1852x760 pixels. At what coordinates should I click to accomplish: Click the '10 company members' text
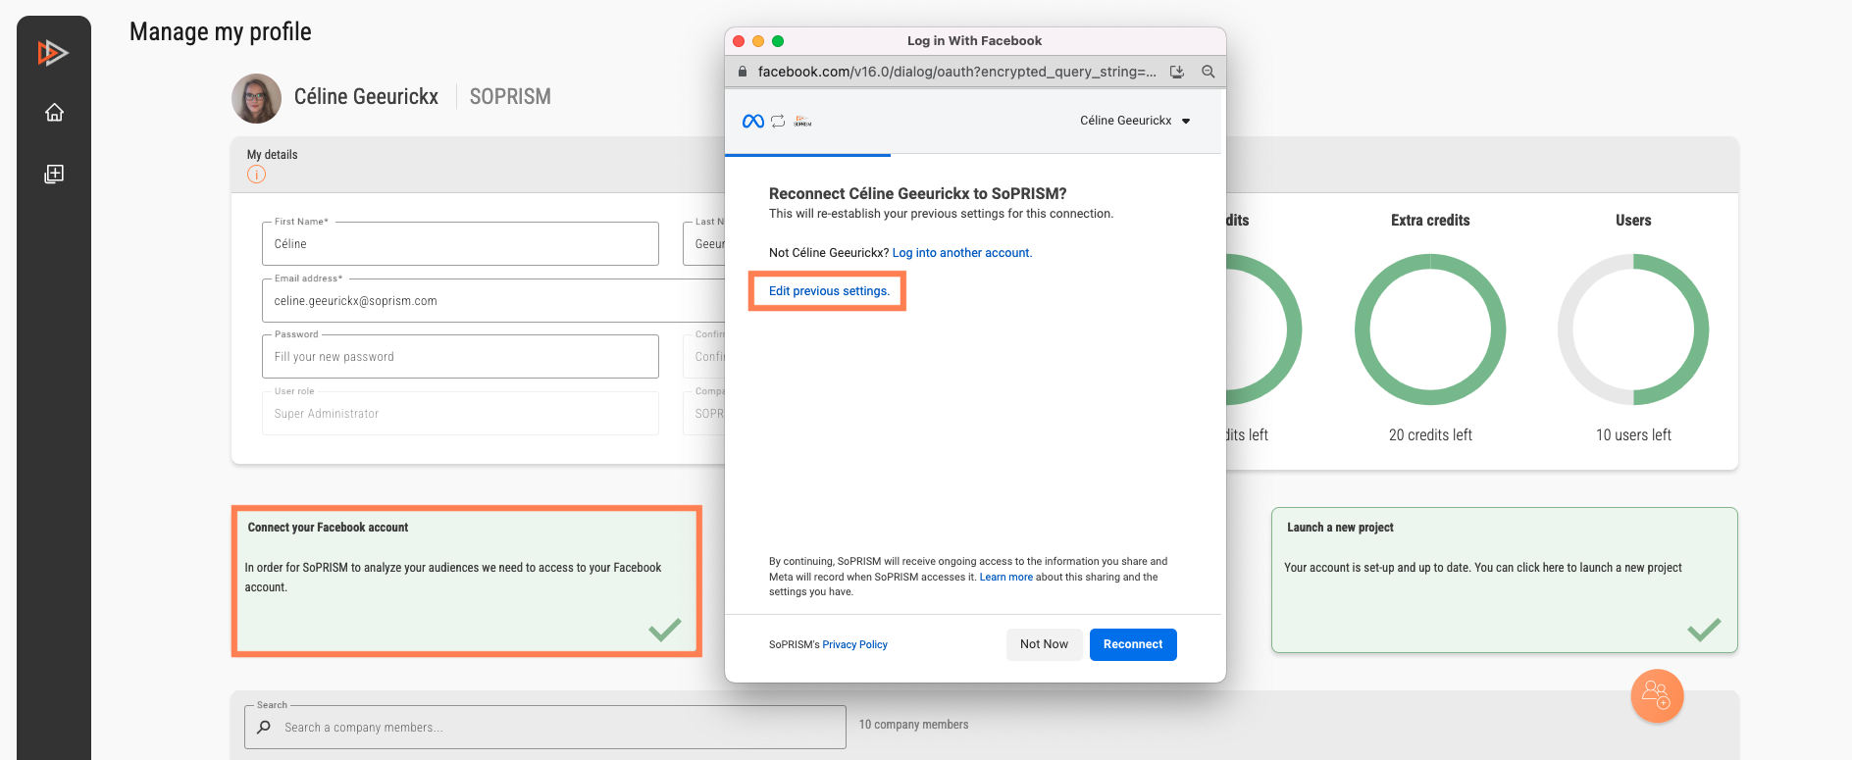click(x=913, y=725)
